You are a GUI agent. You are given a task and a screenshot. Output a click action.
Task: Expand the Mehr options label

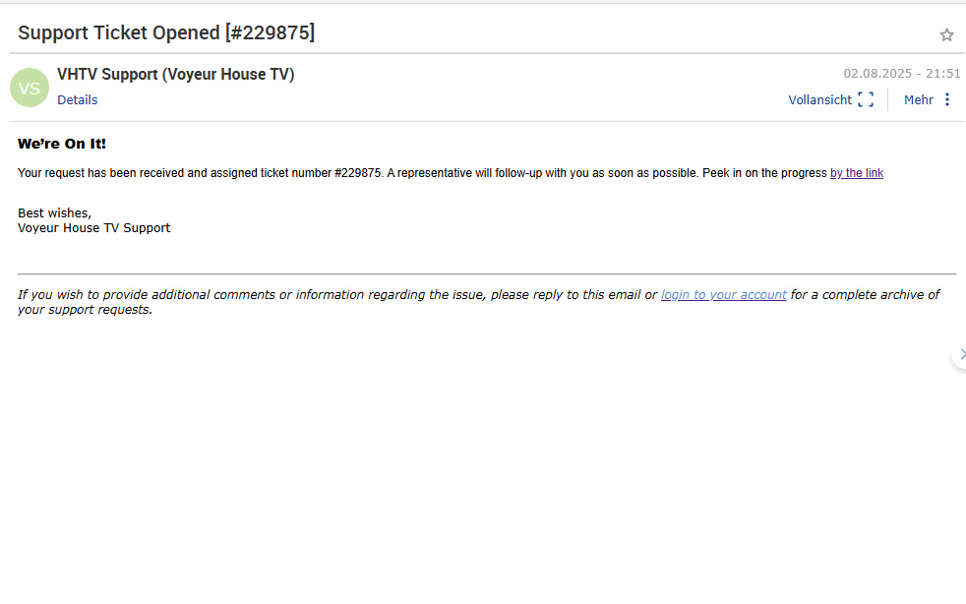click(919, 99)
